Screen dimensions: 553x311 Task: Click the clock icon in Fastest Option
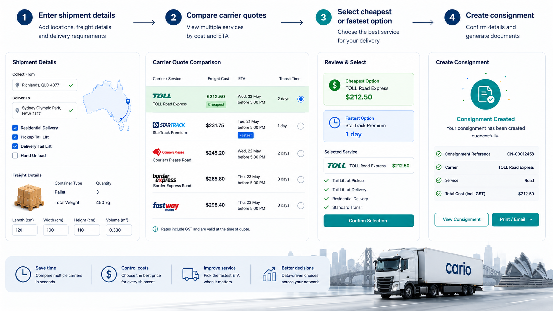(x=335, y=123)
